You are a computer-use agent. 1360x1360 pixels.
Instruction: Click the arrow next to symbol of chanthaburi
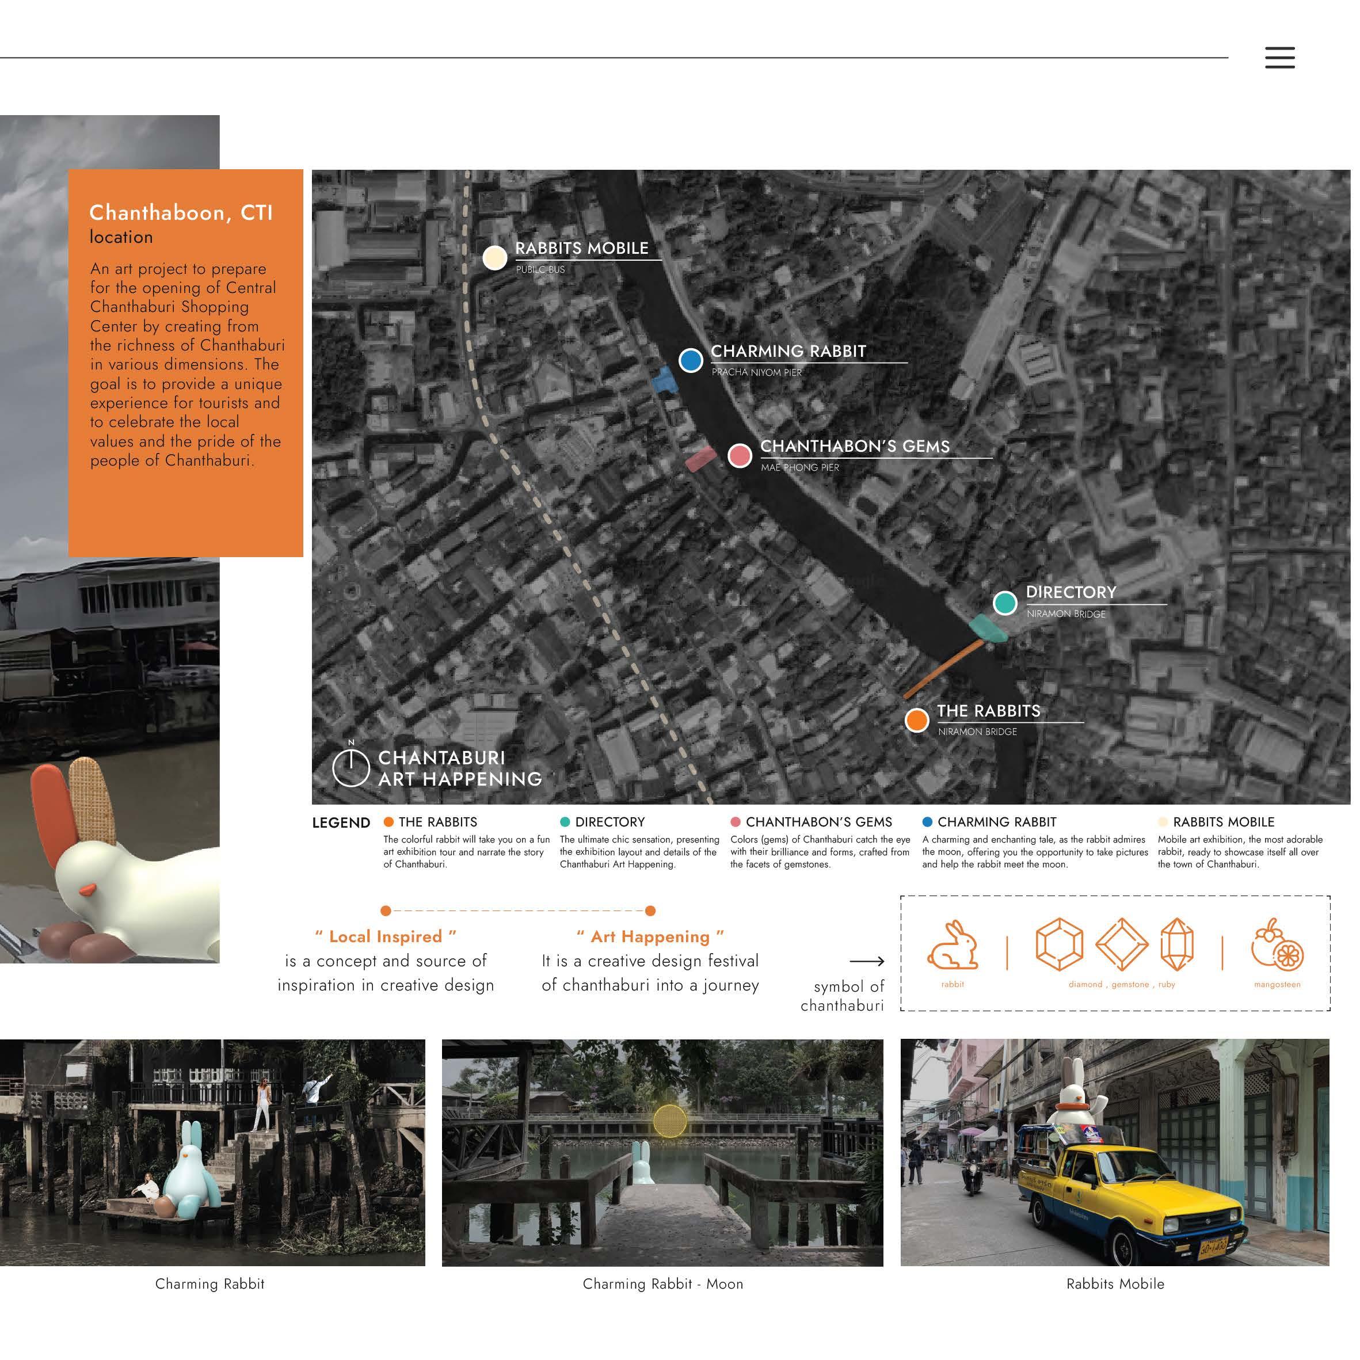tap(867, 961)
